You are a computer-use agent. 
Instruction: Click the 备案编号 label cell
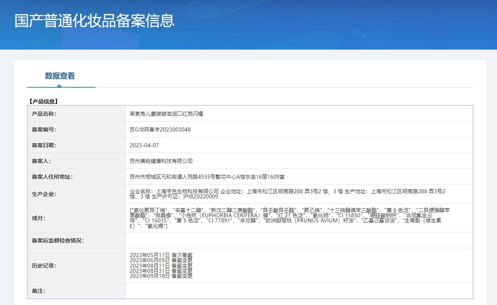(44, 129)
